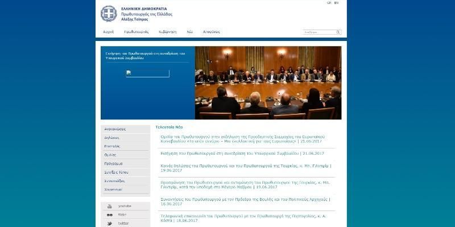Viewport: 455px width, 227px height.
Task: Open news Συναντήσεις με Πρόεδρο της Βουλής
Action: 245,202
